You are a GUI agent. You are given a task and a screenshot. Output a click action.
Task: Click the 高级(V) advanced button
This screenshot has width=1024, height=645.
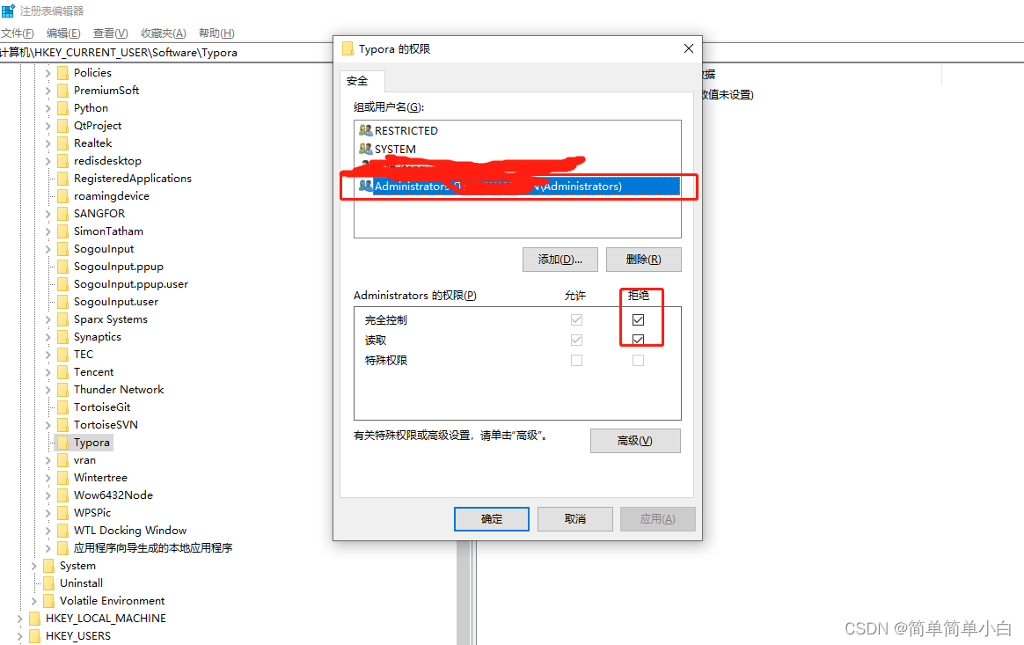click(635, 441)
